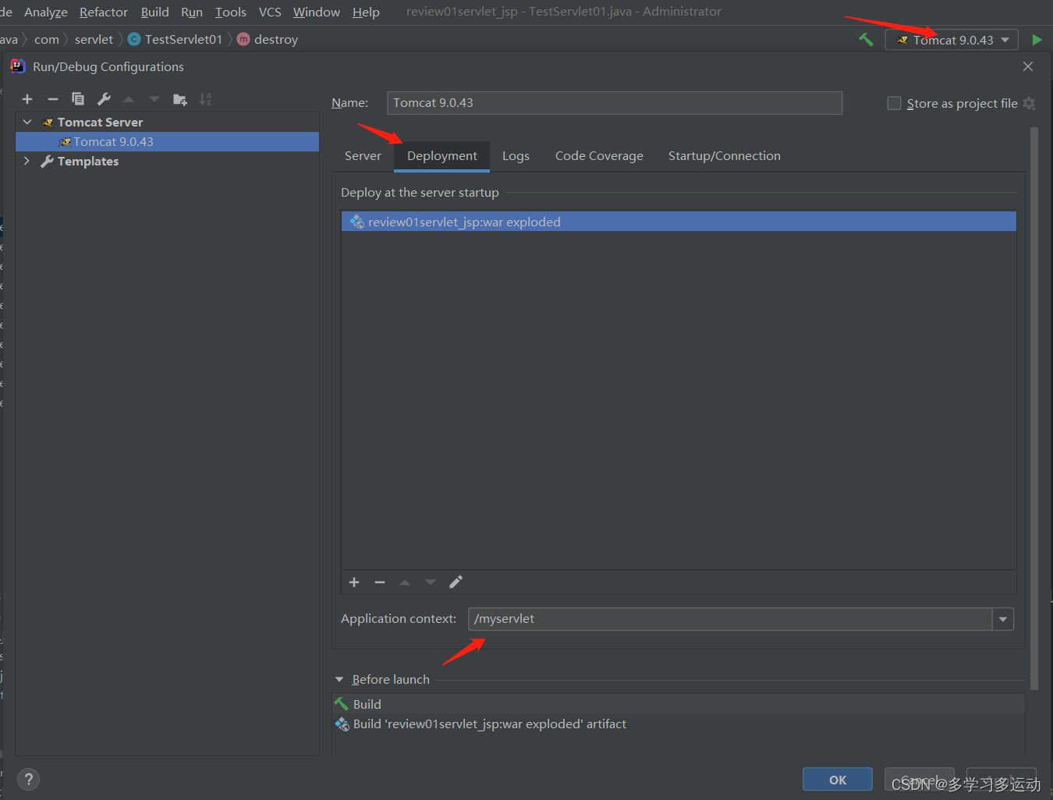This screenshot has width=1053, height=800.
Task: Open the VCS menu
Action: pos(270,12)
